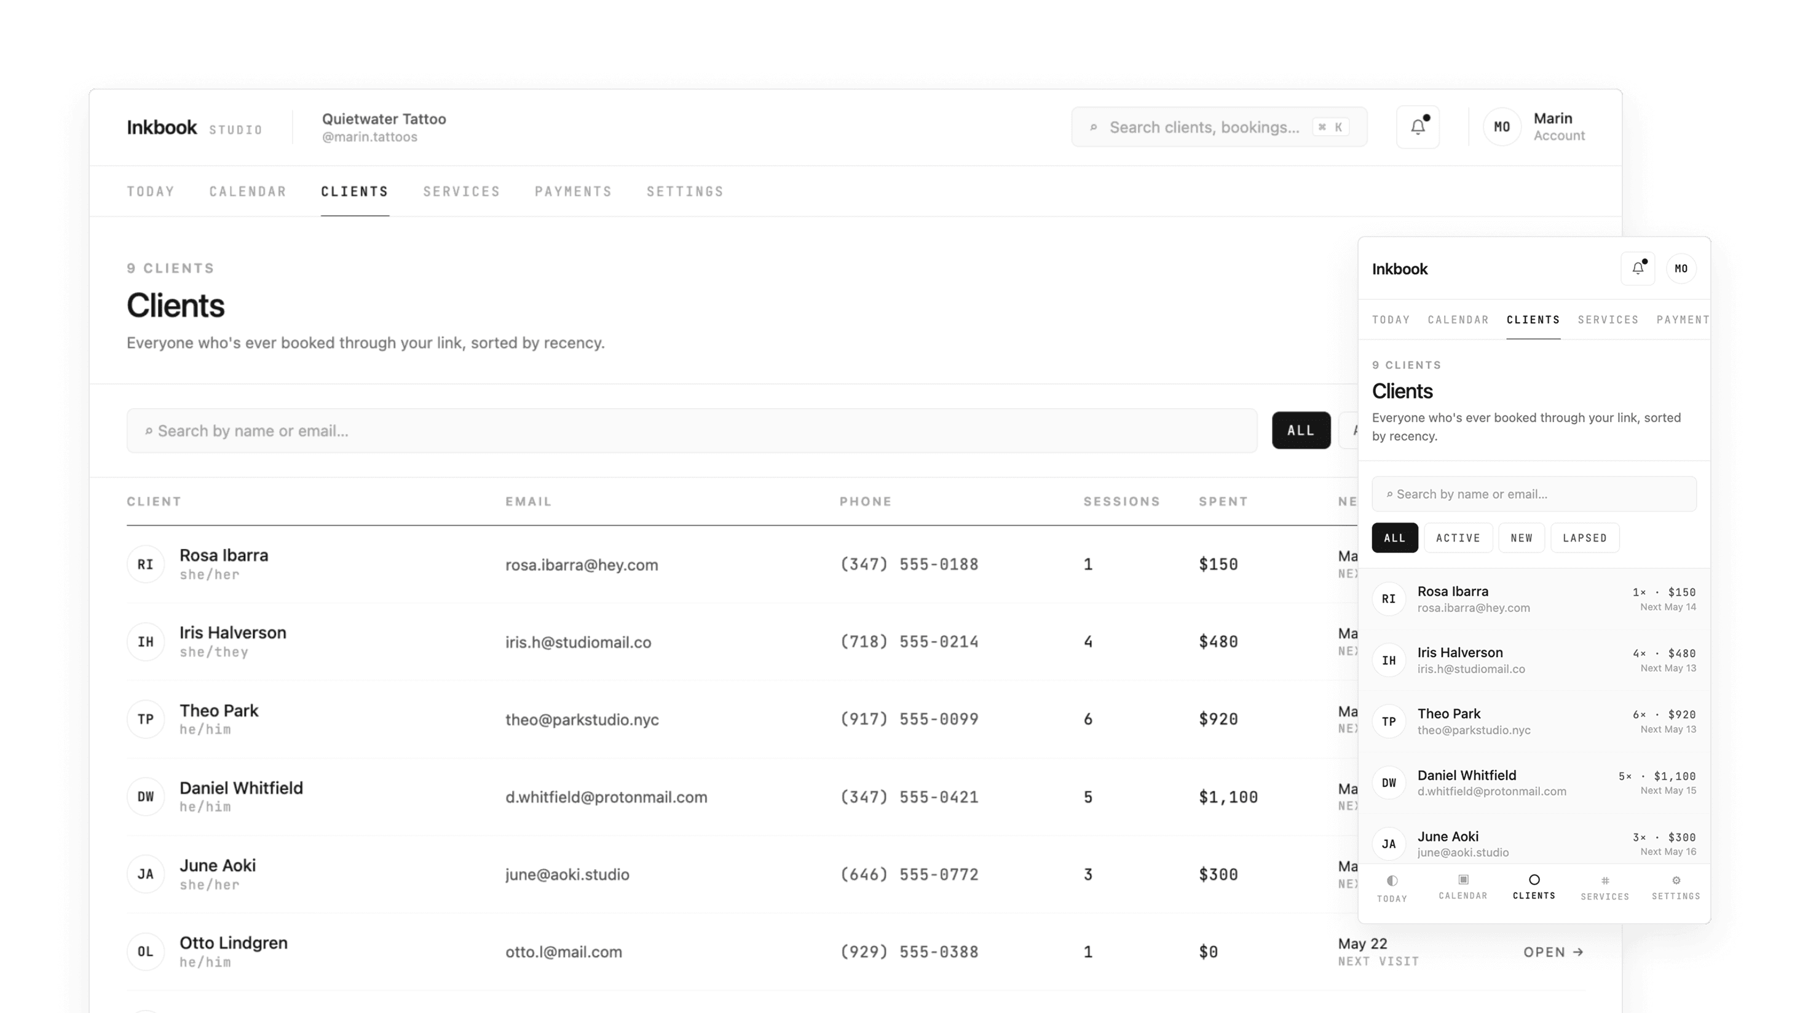Click the Inkbook Studio logo
Viewport: 1800px width, 1013px height.
[195, 128]
